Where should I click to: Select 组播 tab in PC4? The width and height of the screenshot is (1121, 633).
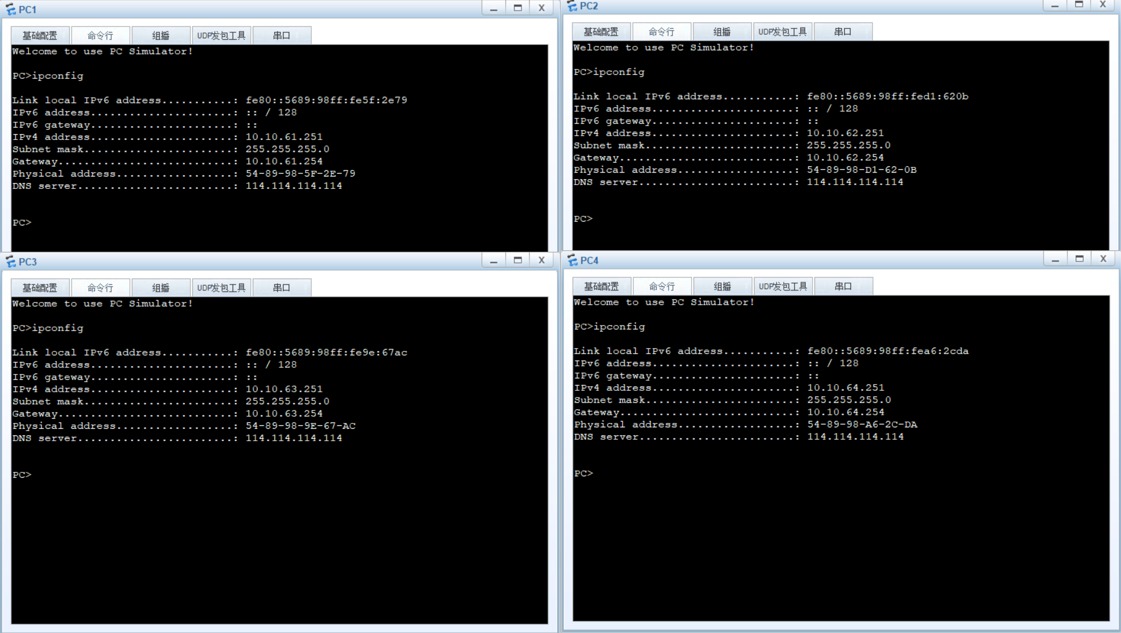point(722,286)
